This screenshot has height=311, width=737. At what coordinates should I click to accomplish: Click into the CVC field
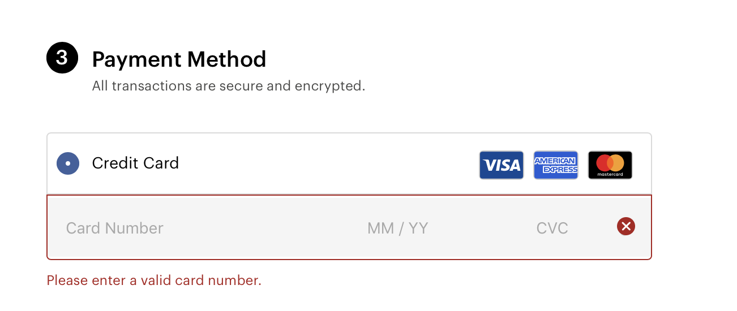coord(552,228)
